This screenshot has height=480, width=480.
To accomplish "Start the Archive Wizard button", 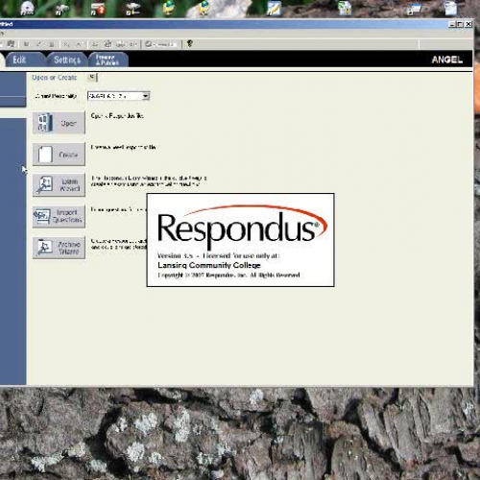I will click(x=59, y=248).
